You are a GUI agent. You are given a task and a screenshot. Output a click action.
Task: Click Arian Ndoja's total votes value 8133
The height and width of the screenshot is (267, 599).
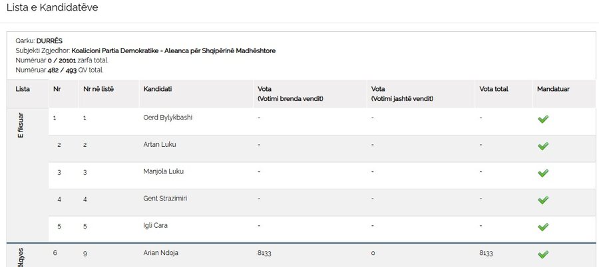pyautogui.click(x=486, y=253)
